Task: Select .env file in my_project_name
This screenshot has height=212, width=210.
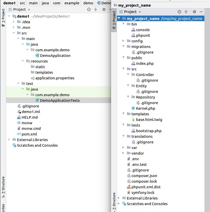Action: pyautogui.click(x=133, y=159)
